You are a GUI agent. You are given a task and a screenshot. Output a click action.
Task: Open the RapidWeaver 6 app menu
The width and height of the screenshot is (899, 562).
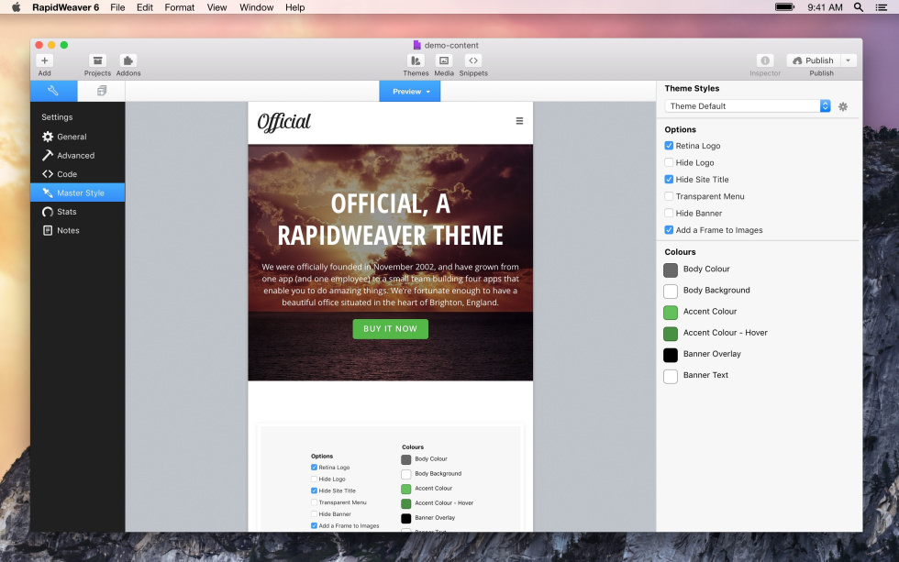(65, 7)
